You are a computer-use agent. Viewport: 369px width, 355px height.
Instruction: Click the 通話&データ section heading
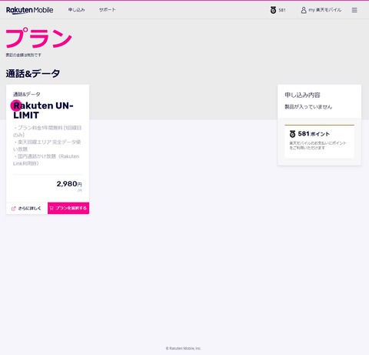point(33,74)
